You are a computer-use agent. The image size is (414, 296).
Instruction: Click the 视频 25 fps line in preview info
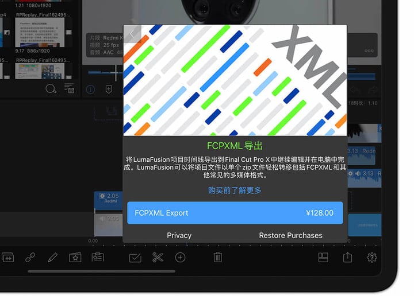point(104,45)
